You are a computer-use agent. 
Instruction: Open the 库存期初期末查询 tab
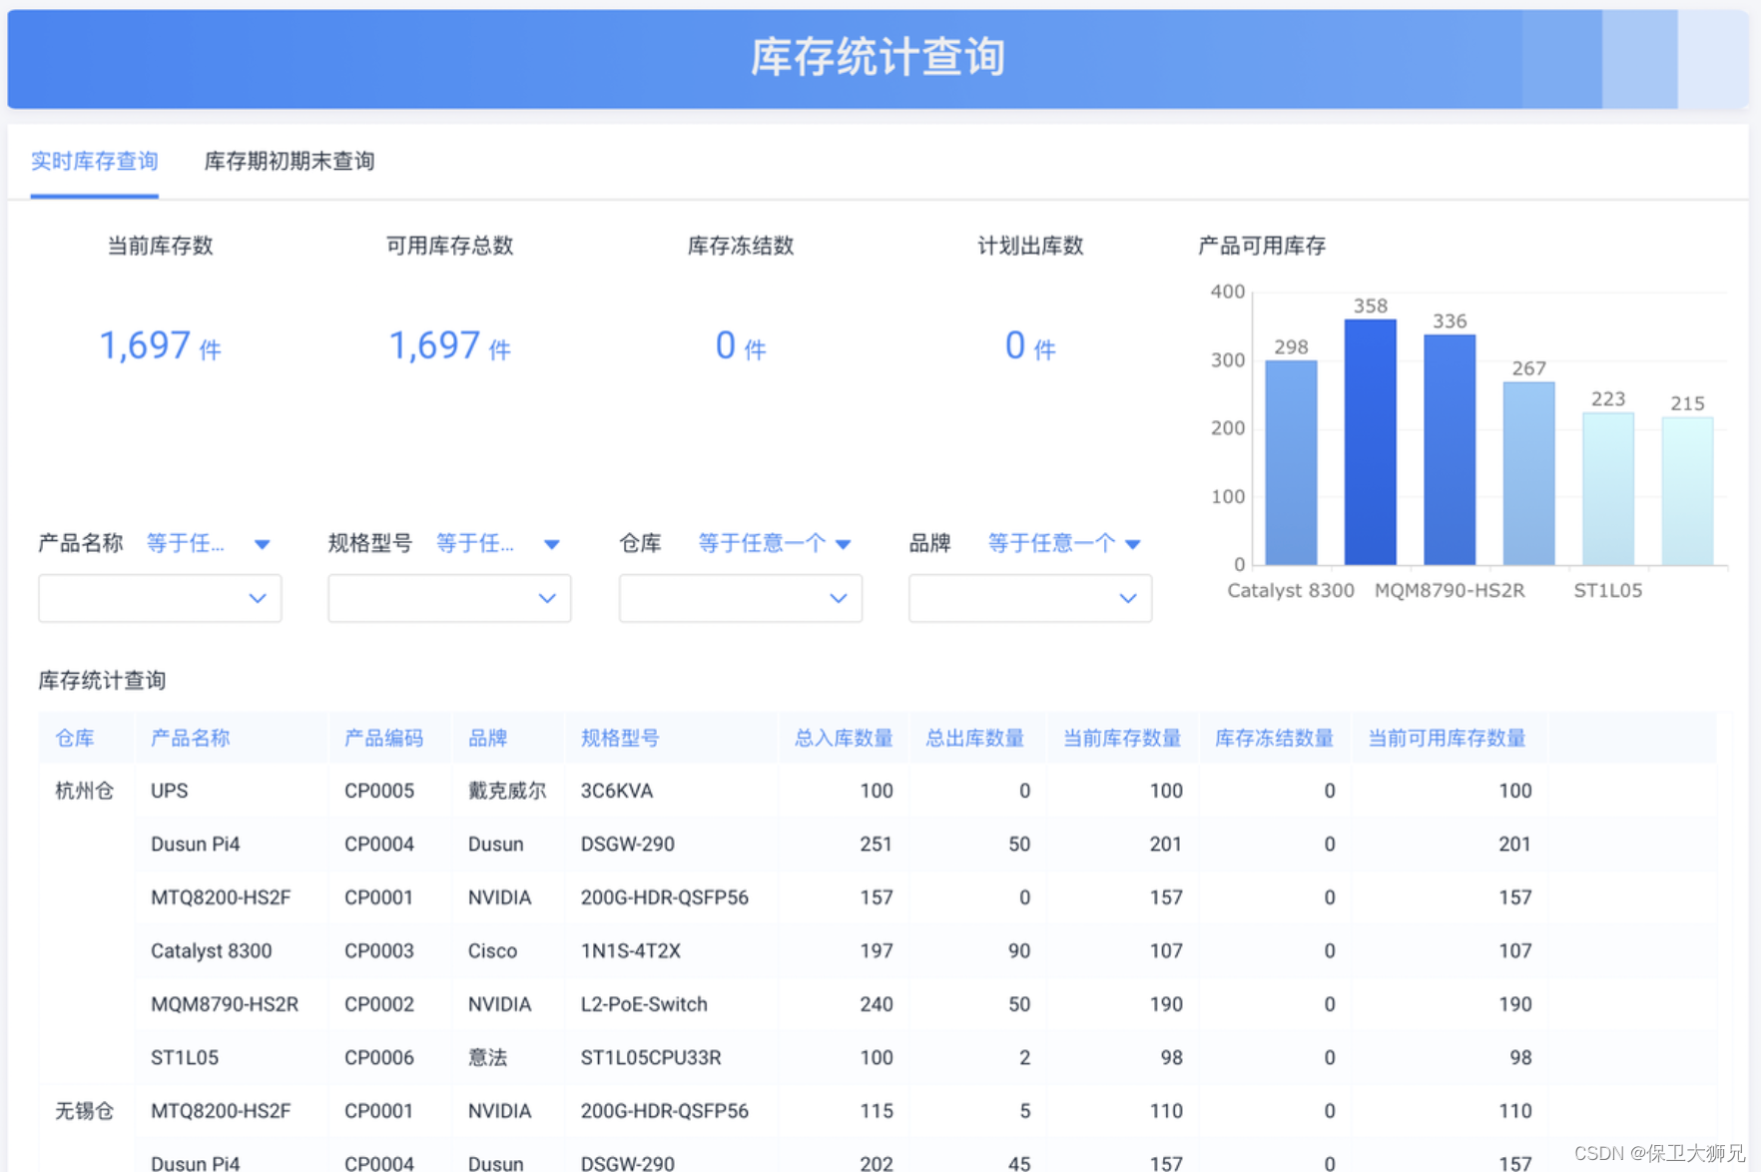pos(289,162)
